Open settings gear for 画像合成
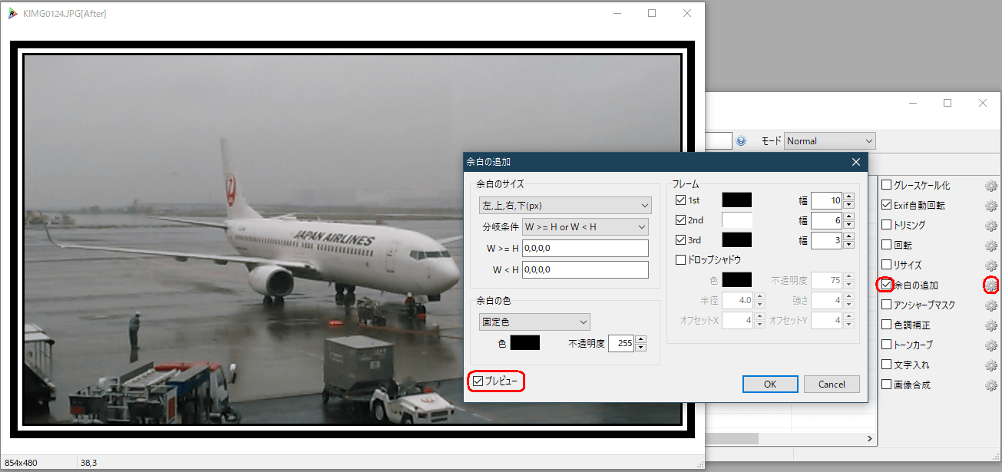This screenshot has height=472, width=1002. (990, 385)
